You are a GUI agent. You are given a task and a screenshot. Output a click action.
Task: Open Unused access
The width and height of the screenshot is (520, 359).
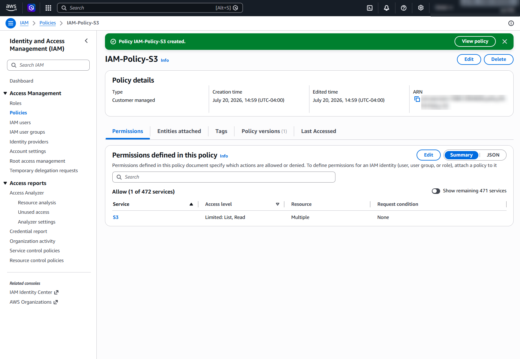[x=34, y=212]
